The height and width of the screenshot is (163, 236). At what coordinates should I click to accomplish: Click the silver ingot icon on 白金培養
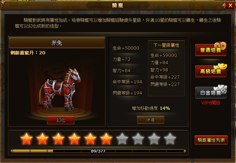[220, 88]
